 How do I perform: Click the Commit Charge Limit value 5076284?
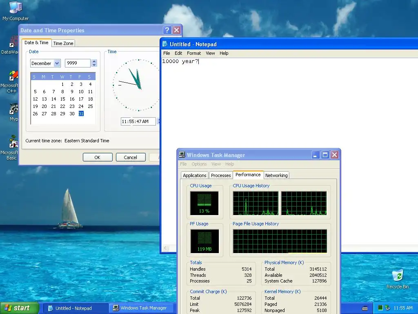[x=243, y=304]
